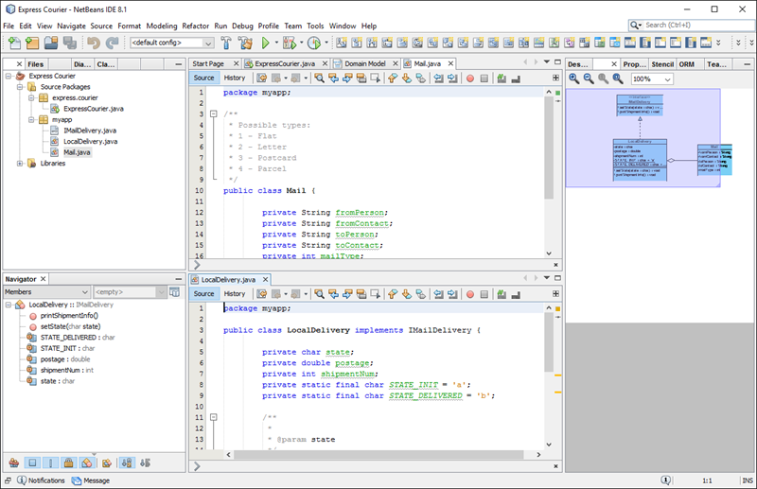
Task: Click the New File toolbar icon
Action: [14, 43]
